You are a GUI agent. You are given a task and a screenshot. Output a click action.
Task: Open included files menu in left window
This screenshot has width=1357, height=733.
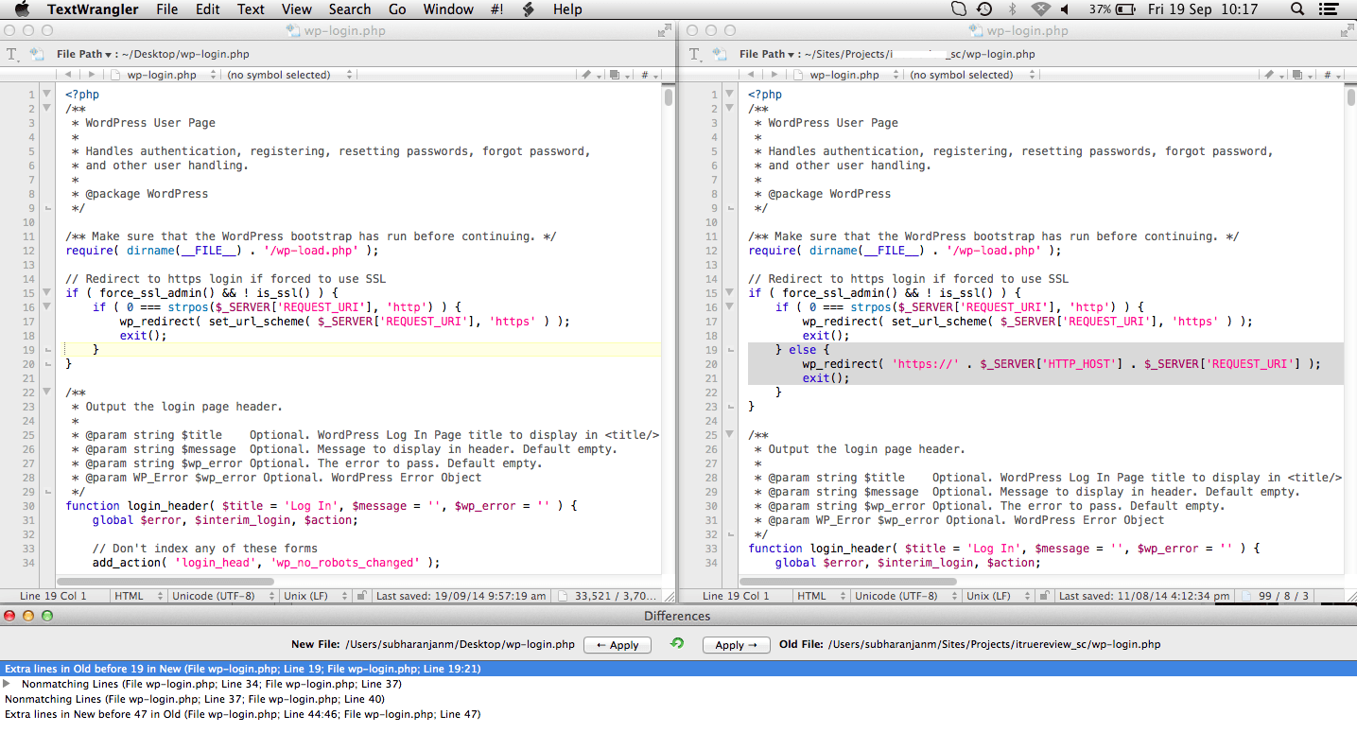pos(618,75)
